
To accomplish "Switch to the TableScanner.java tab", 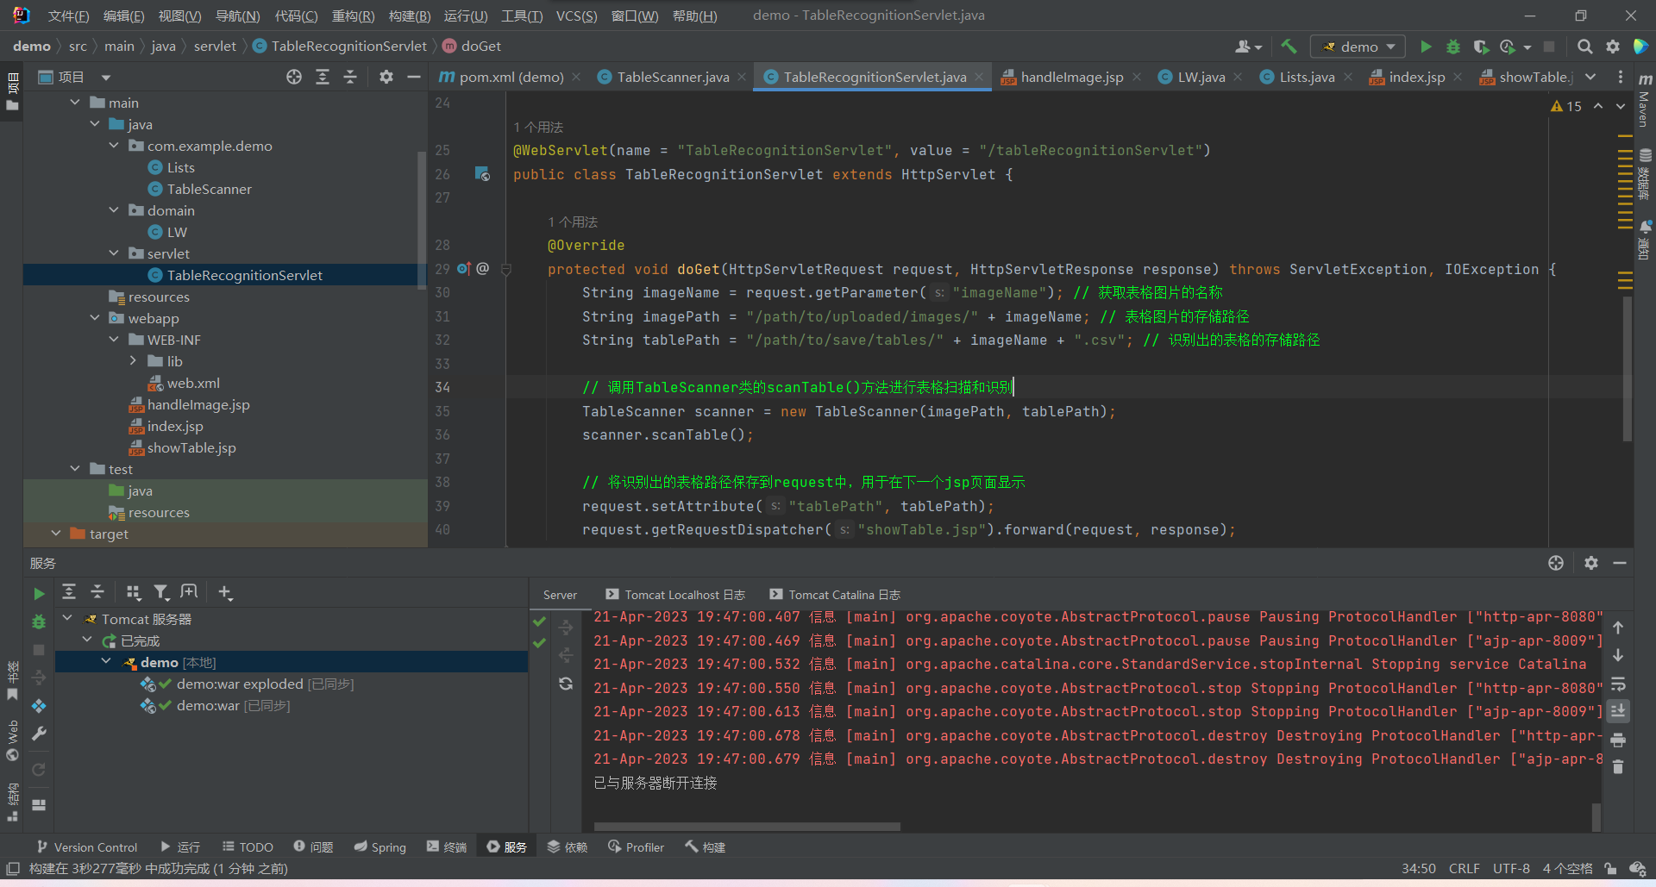I will pos(673,78).
